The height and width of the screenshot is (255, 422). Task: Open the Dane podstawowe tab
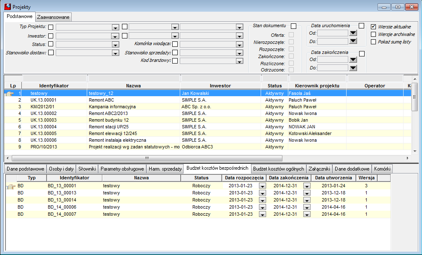(x=25, y=169)
